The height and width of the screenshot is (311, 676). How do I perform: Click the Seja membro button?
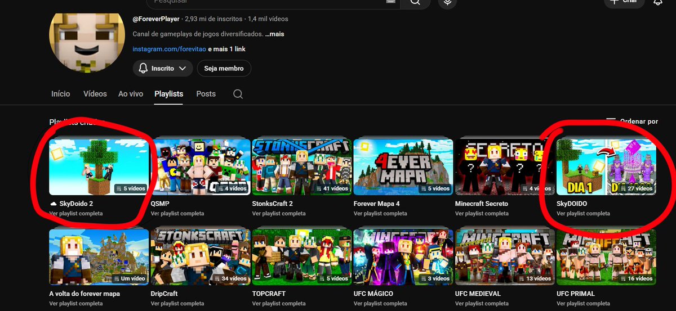[x=224, y=69]
